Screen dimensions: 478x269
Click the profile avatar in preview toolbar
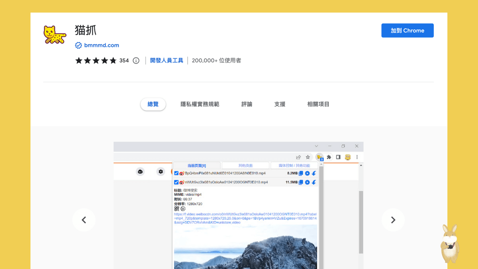click(348, 157)
